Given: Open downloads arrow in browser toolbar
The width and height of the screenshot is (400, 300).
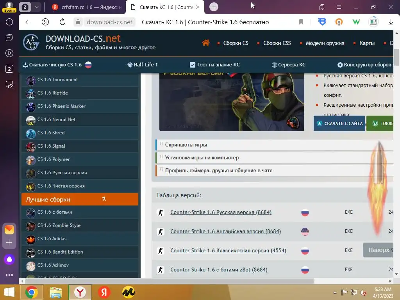Looking at the screenshot, I should 391,22.
